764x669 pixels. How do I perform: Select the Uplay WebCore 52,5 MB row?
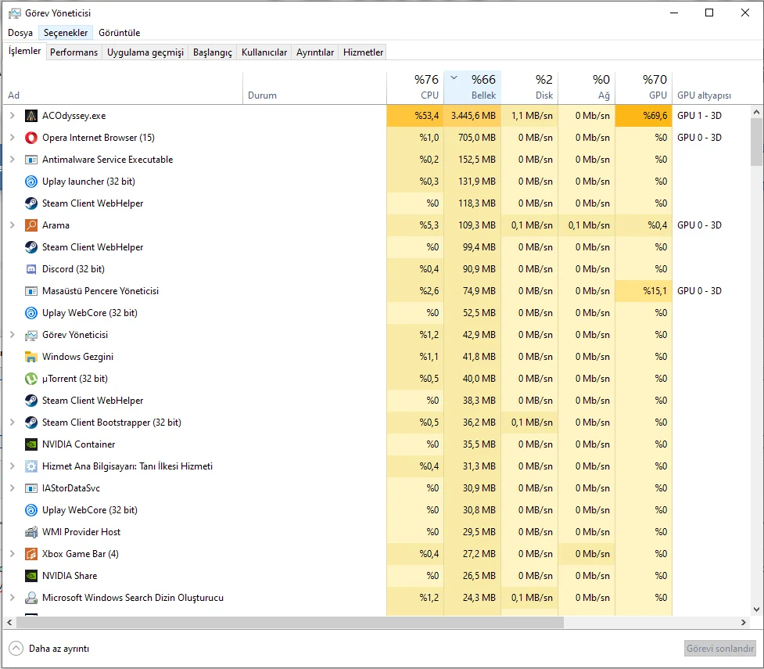(x=378, y=313)
